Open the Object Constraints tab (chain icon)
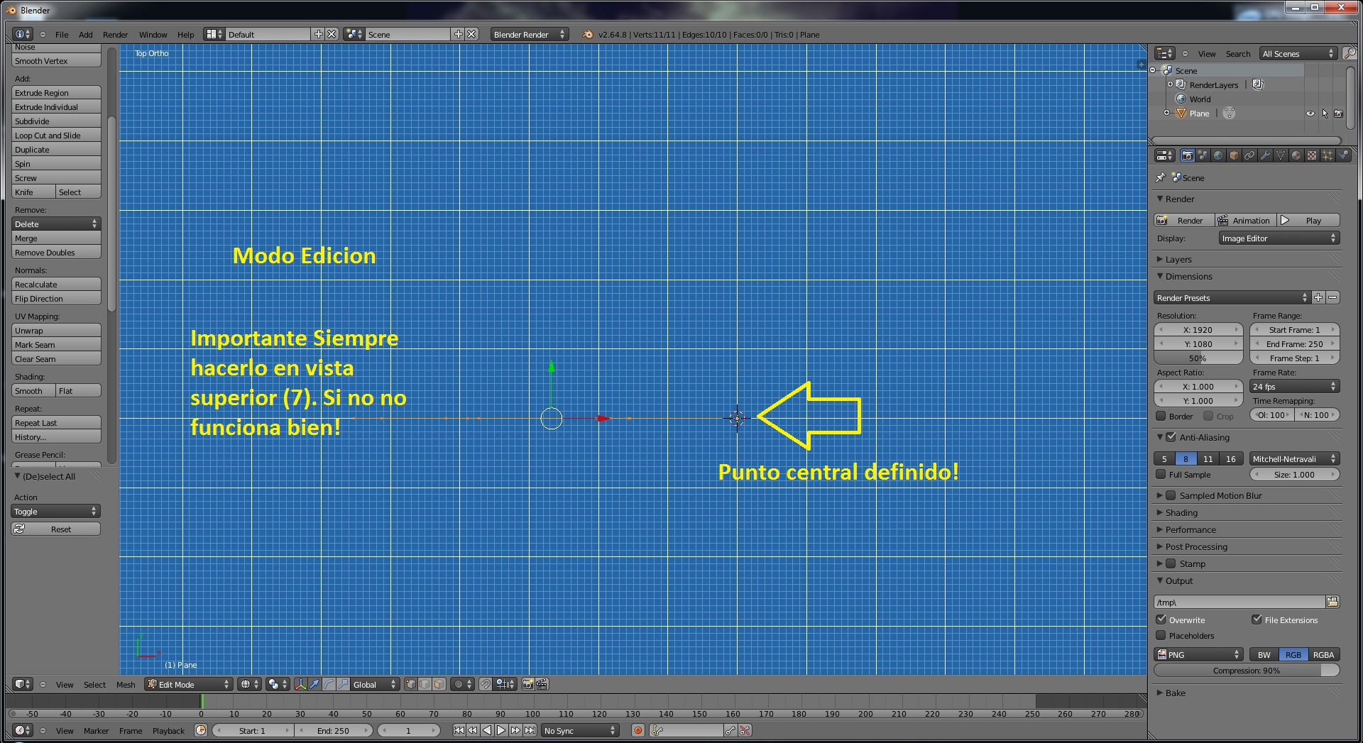Screen dimensions: 1363x743 point(1249,155)
